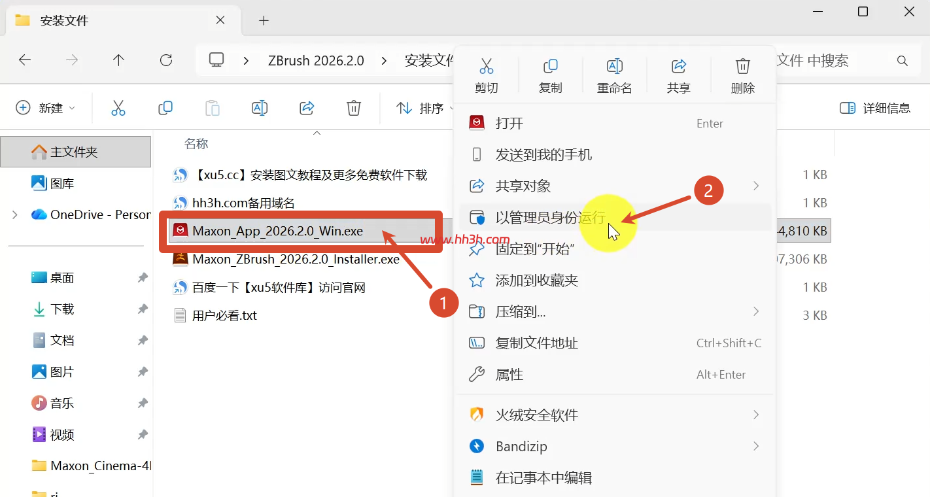Viewport: 930px width, 497px height.
Task: Go up one folder level
Action: pos(118,61)
